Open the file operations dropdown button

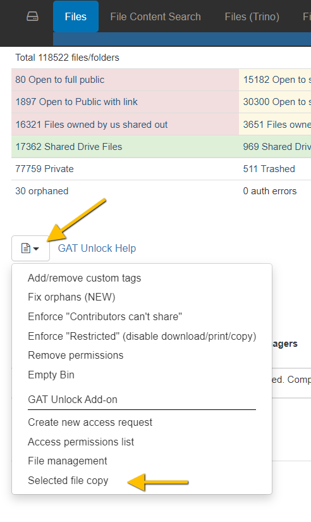(30, 249)
